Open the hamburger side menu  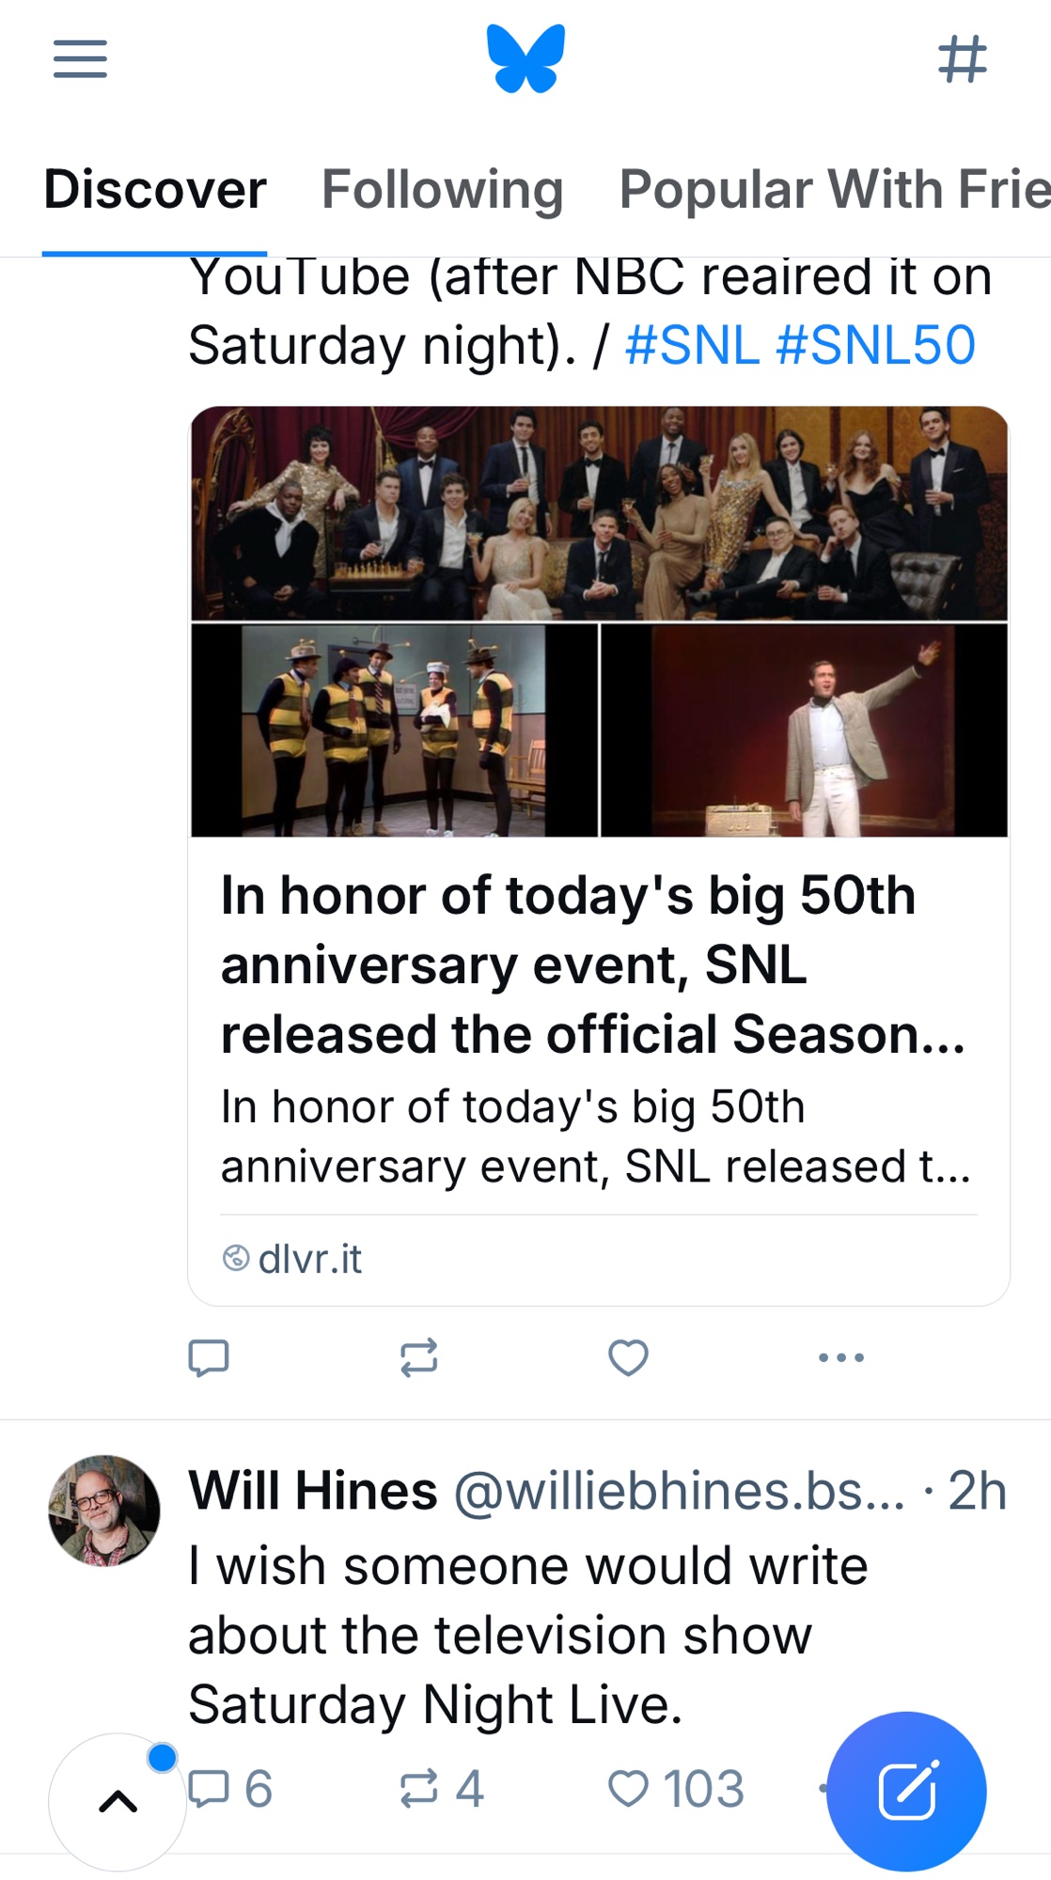pyautogui.click(x=80, y=58)
